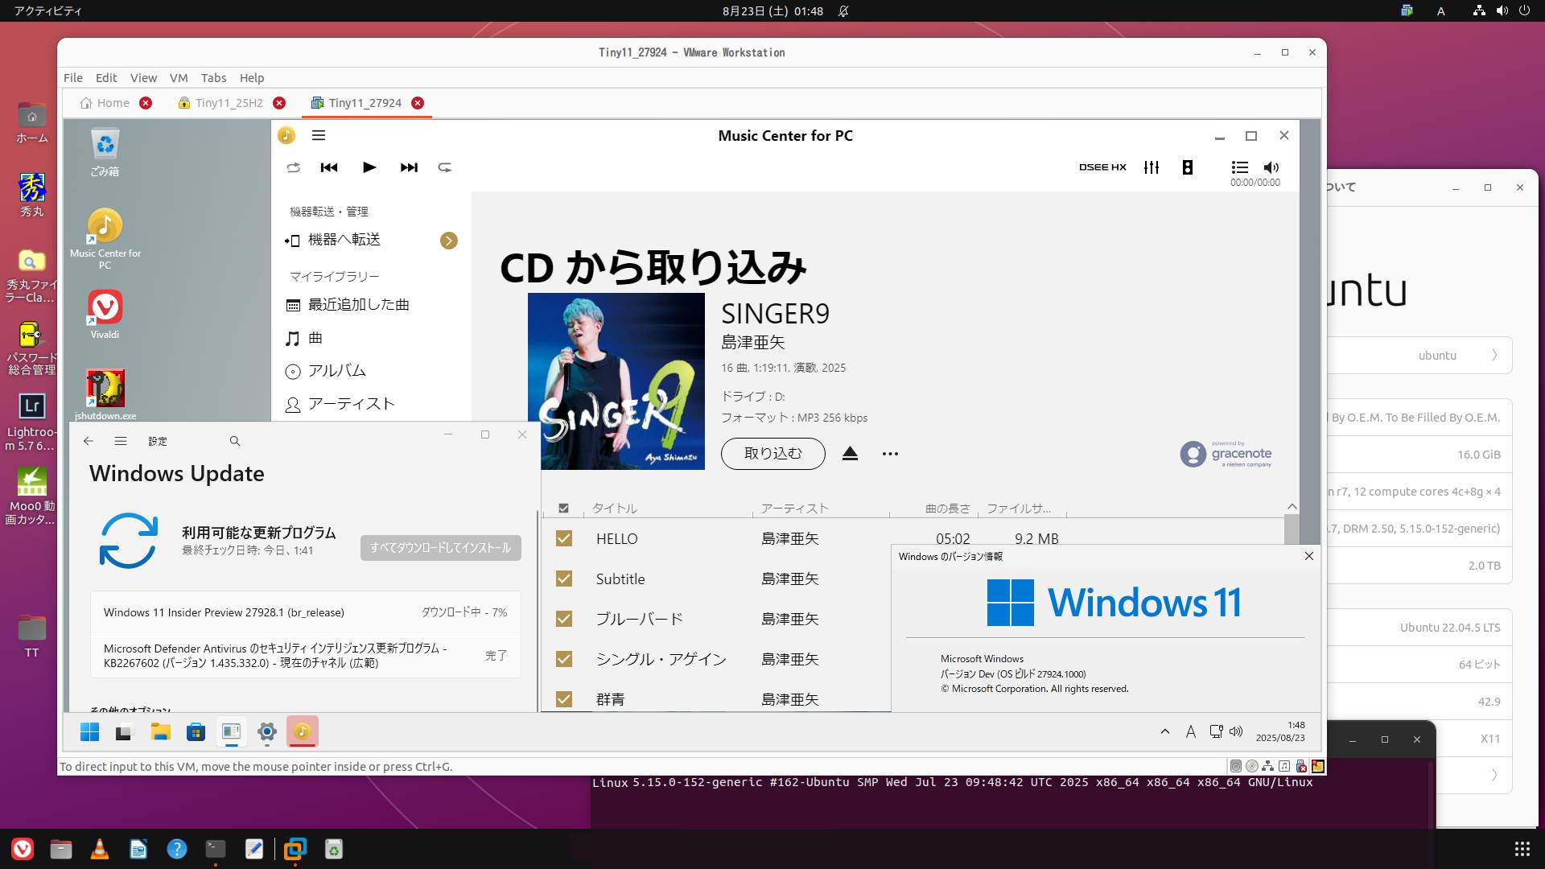Screen dimensions: 1545x869
Task: Open Terminal from the Ubuntu dock
Action: pyautogui.click(x=215, y=849)
